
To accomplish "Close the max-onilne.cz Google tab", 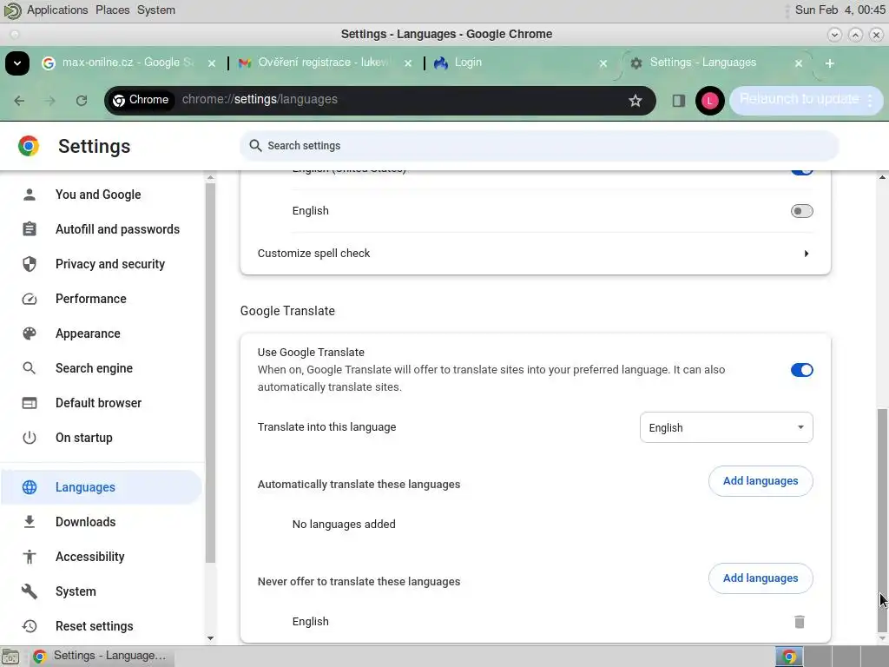I will point(212,63).
